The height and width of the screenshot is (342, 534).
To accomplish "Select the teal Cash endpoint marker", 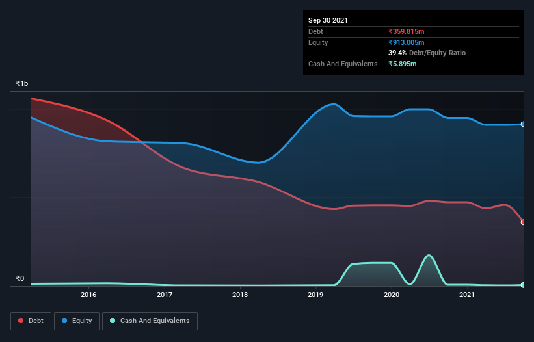I will (523, 285).
